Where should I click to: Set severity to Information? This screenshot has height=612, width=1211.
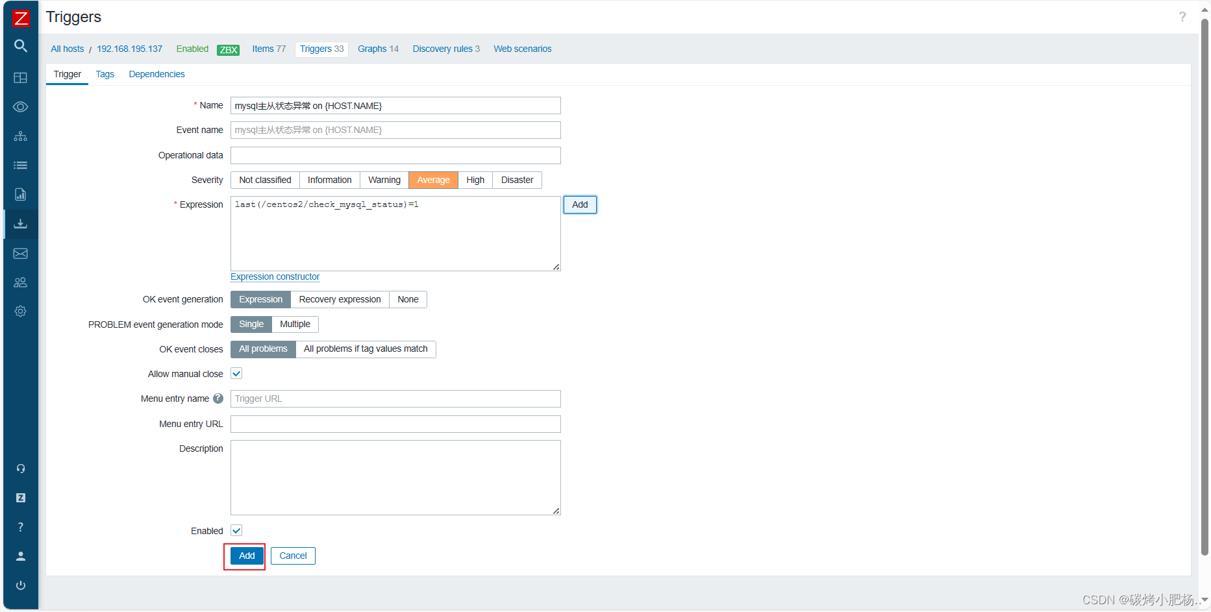pyautogui.click(x=330, y=180)
